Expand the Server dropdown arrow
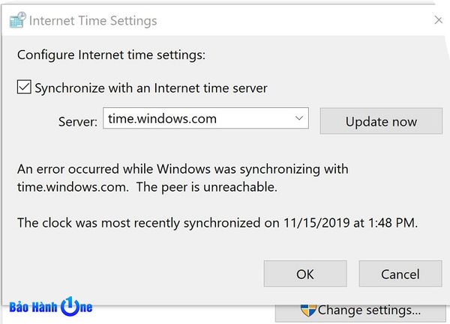Screen dimensions: 450x324 click(x=299, y=118)
